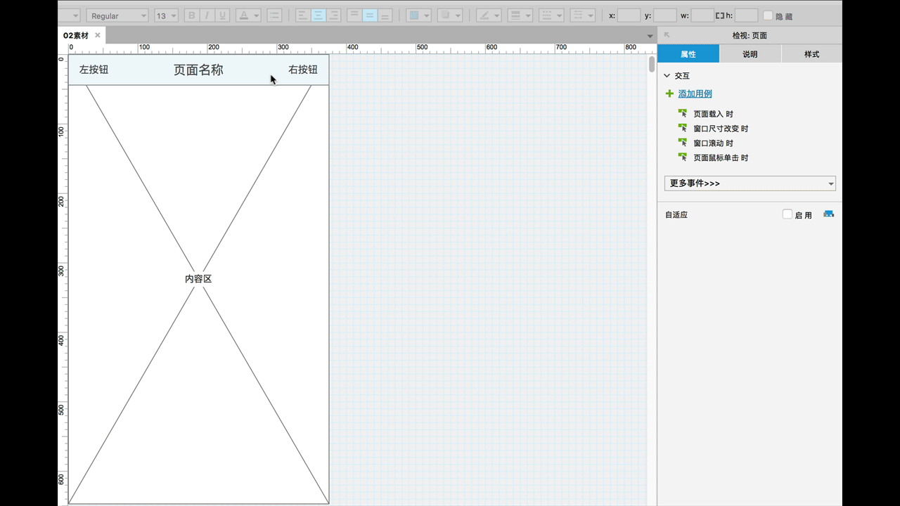Click the x position input field

[x=629, y=15]
